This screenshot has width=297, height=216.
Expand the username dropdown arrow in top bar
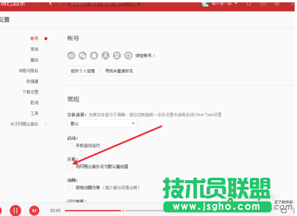[236, 4]
